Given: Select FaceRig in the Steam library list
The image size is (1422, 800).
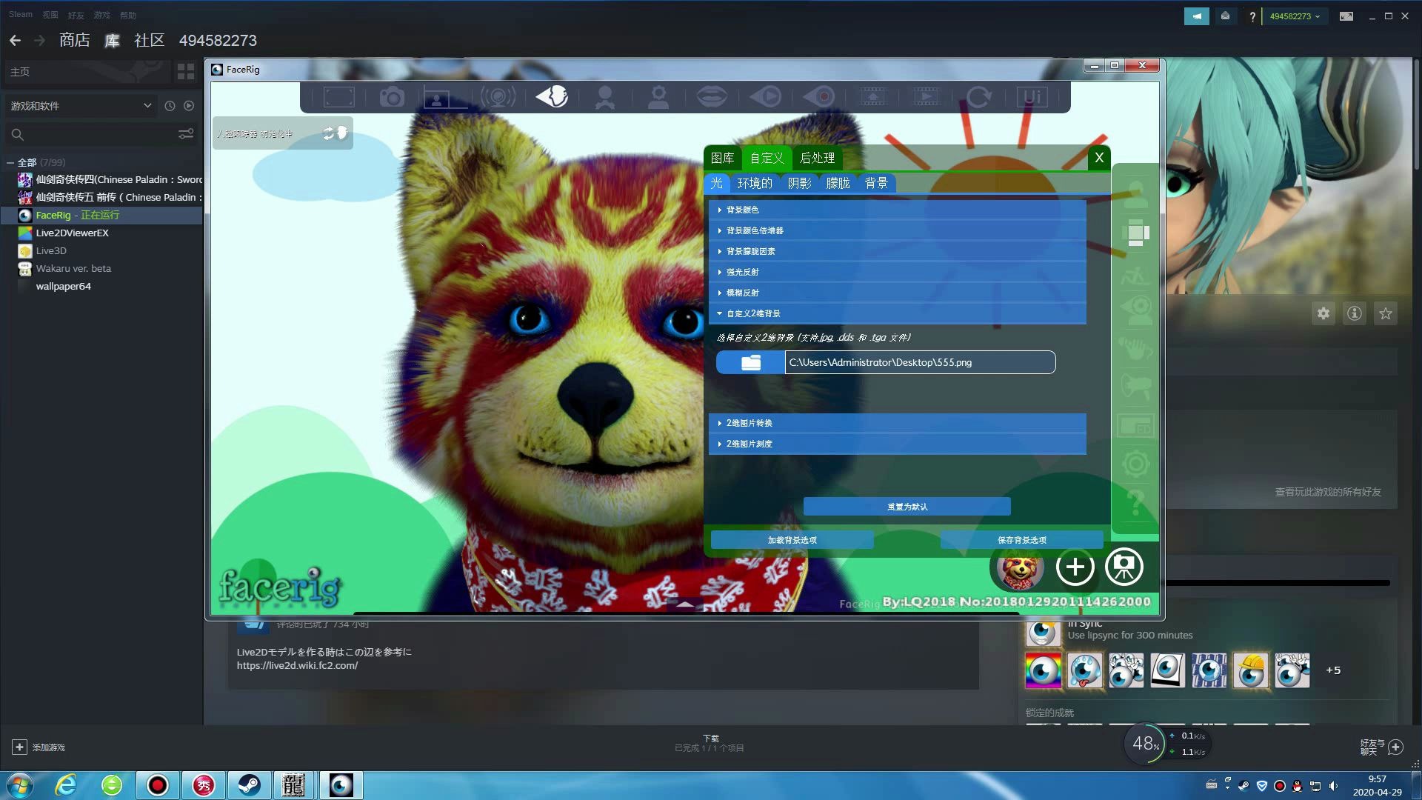Looking at the screenshot, I should pyautogui.click(x=101, y=216).
